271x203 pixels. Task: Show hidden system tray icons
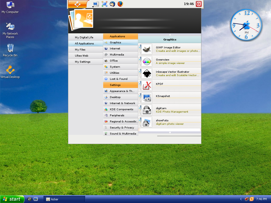241,199
